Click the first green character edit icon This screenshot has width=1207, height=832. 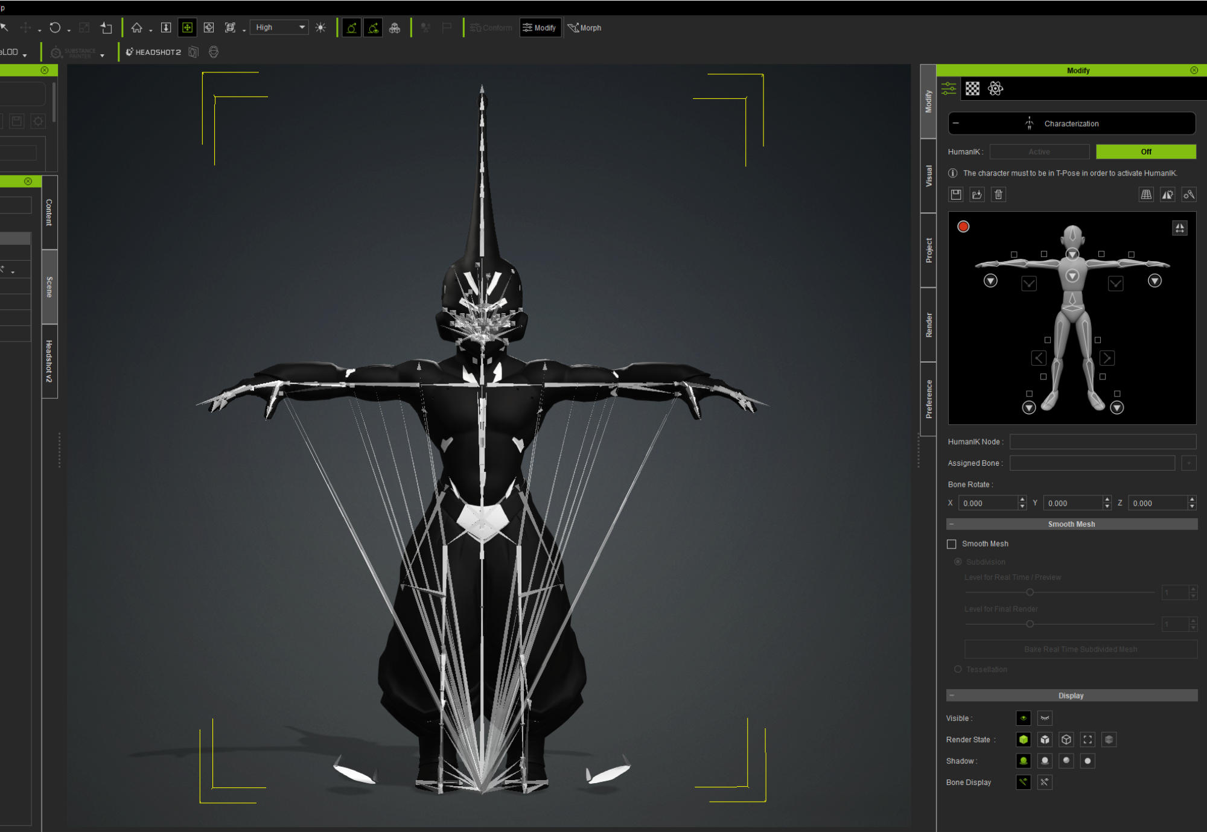(351, 27)
